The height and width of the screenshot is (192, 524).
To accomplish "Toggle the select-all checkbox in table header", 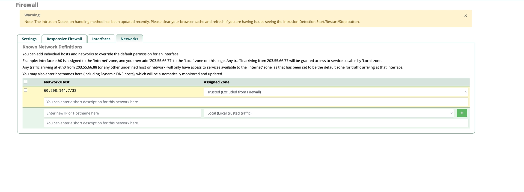I will [26, 82].
